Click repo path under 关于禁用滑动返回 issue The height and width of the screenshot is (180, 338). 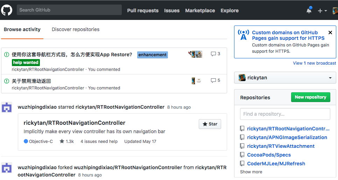(x=48, y=88)
